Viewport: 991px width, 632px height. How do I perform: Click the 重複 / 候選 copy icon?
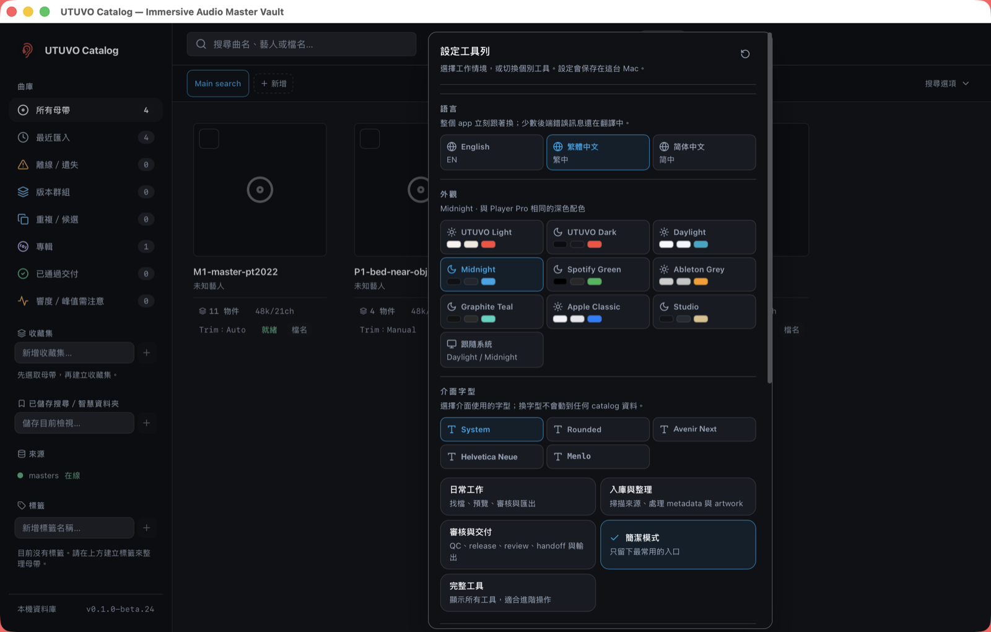[x=23, y=219]
